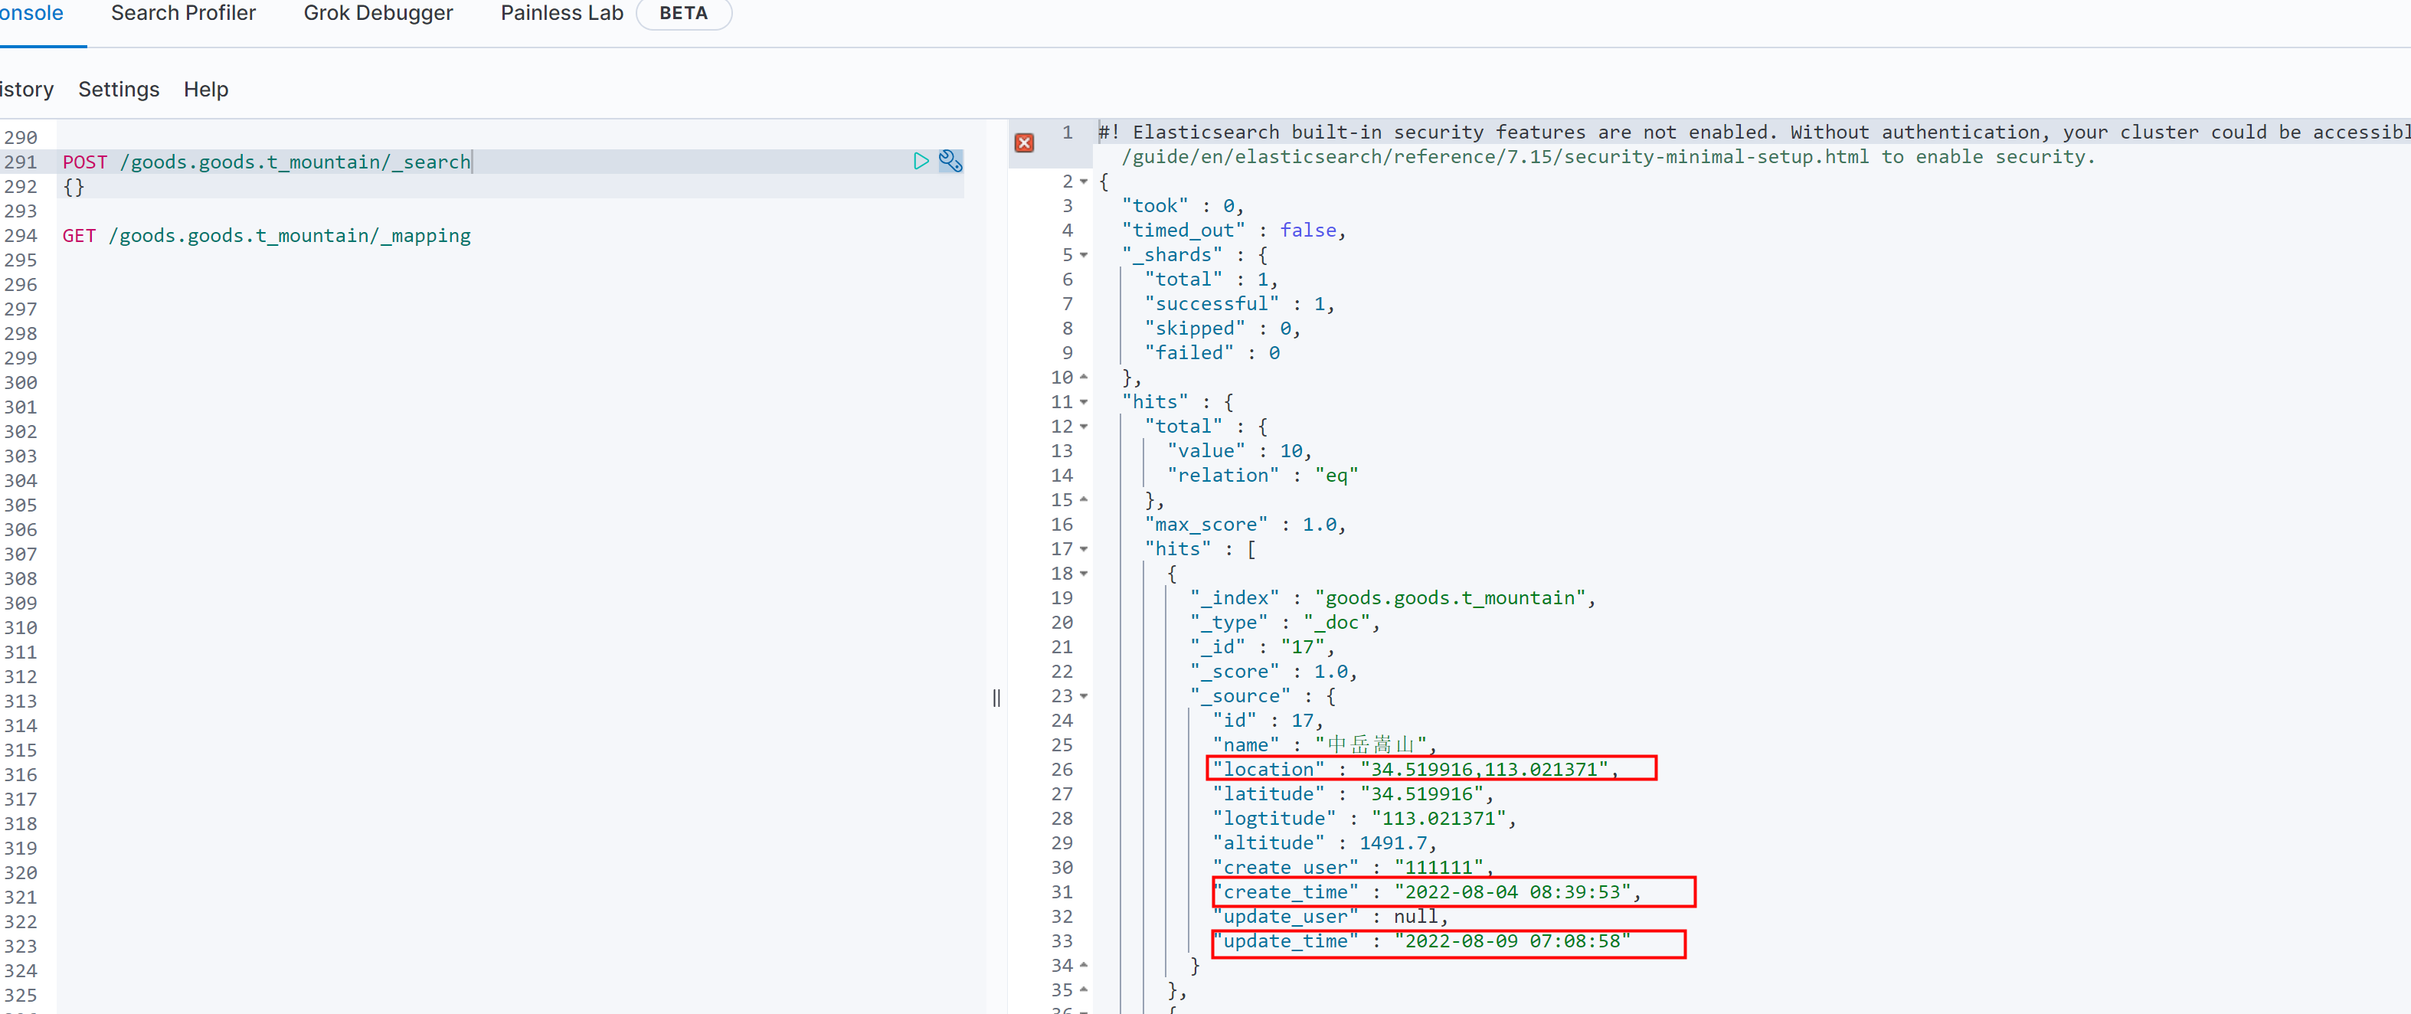Collapse the hits array at line 17

pos(1083,548)
